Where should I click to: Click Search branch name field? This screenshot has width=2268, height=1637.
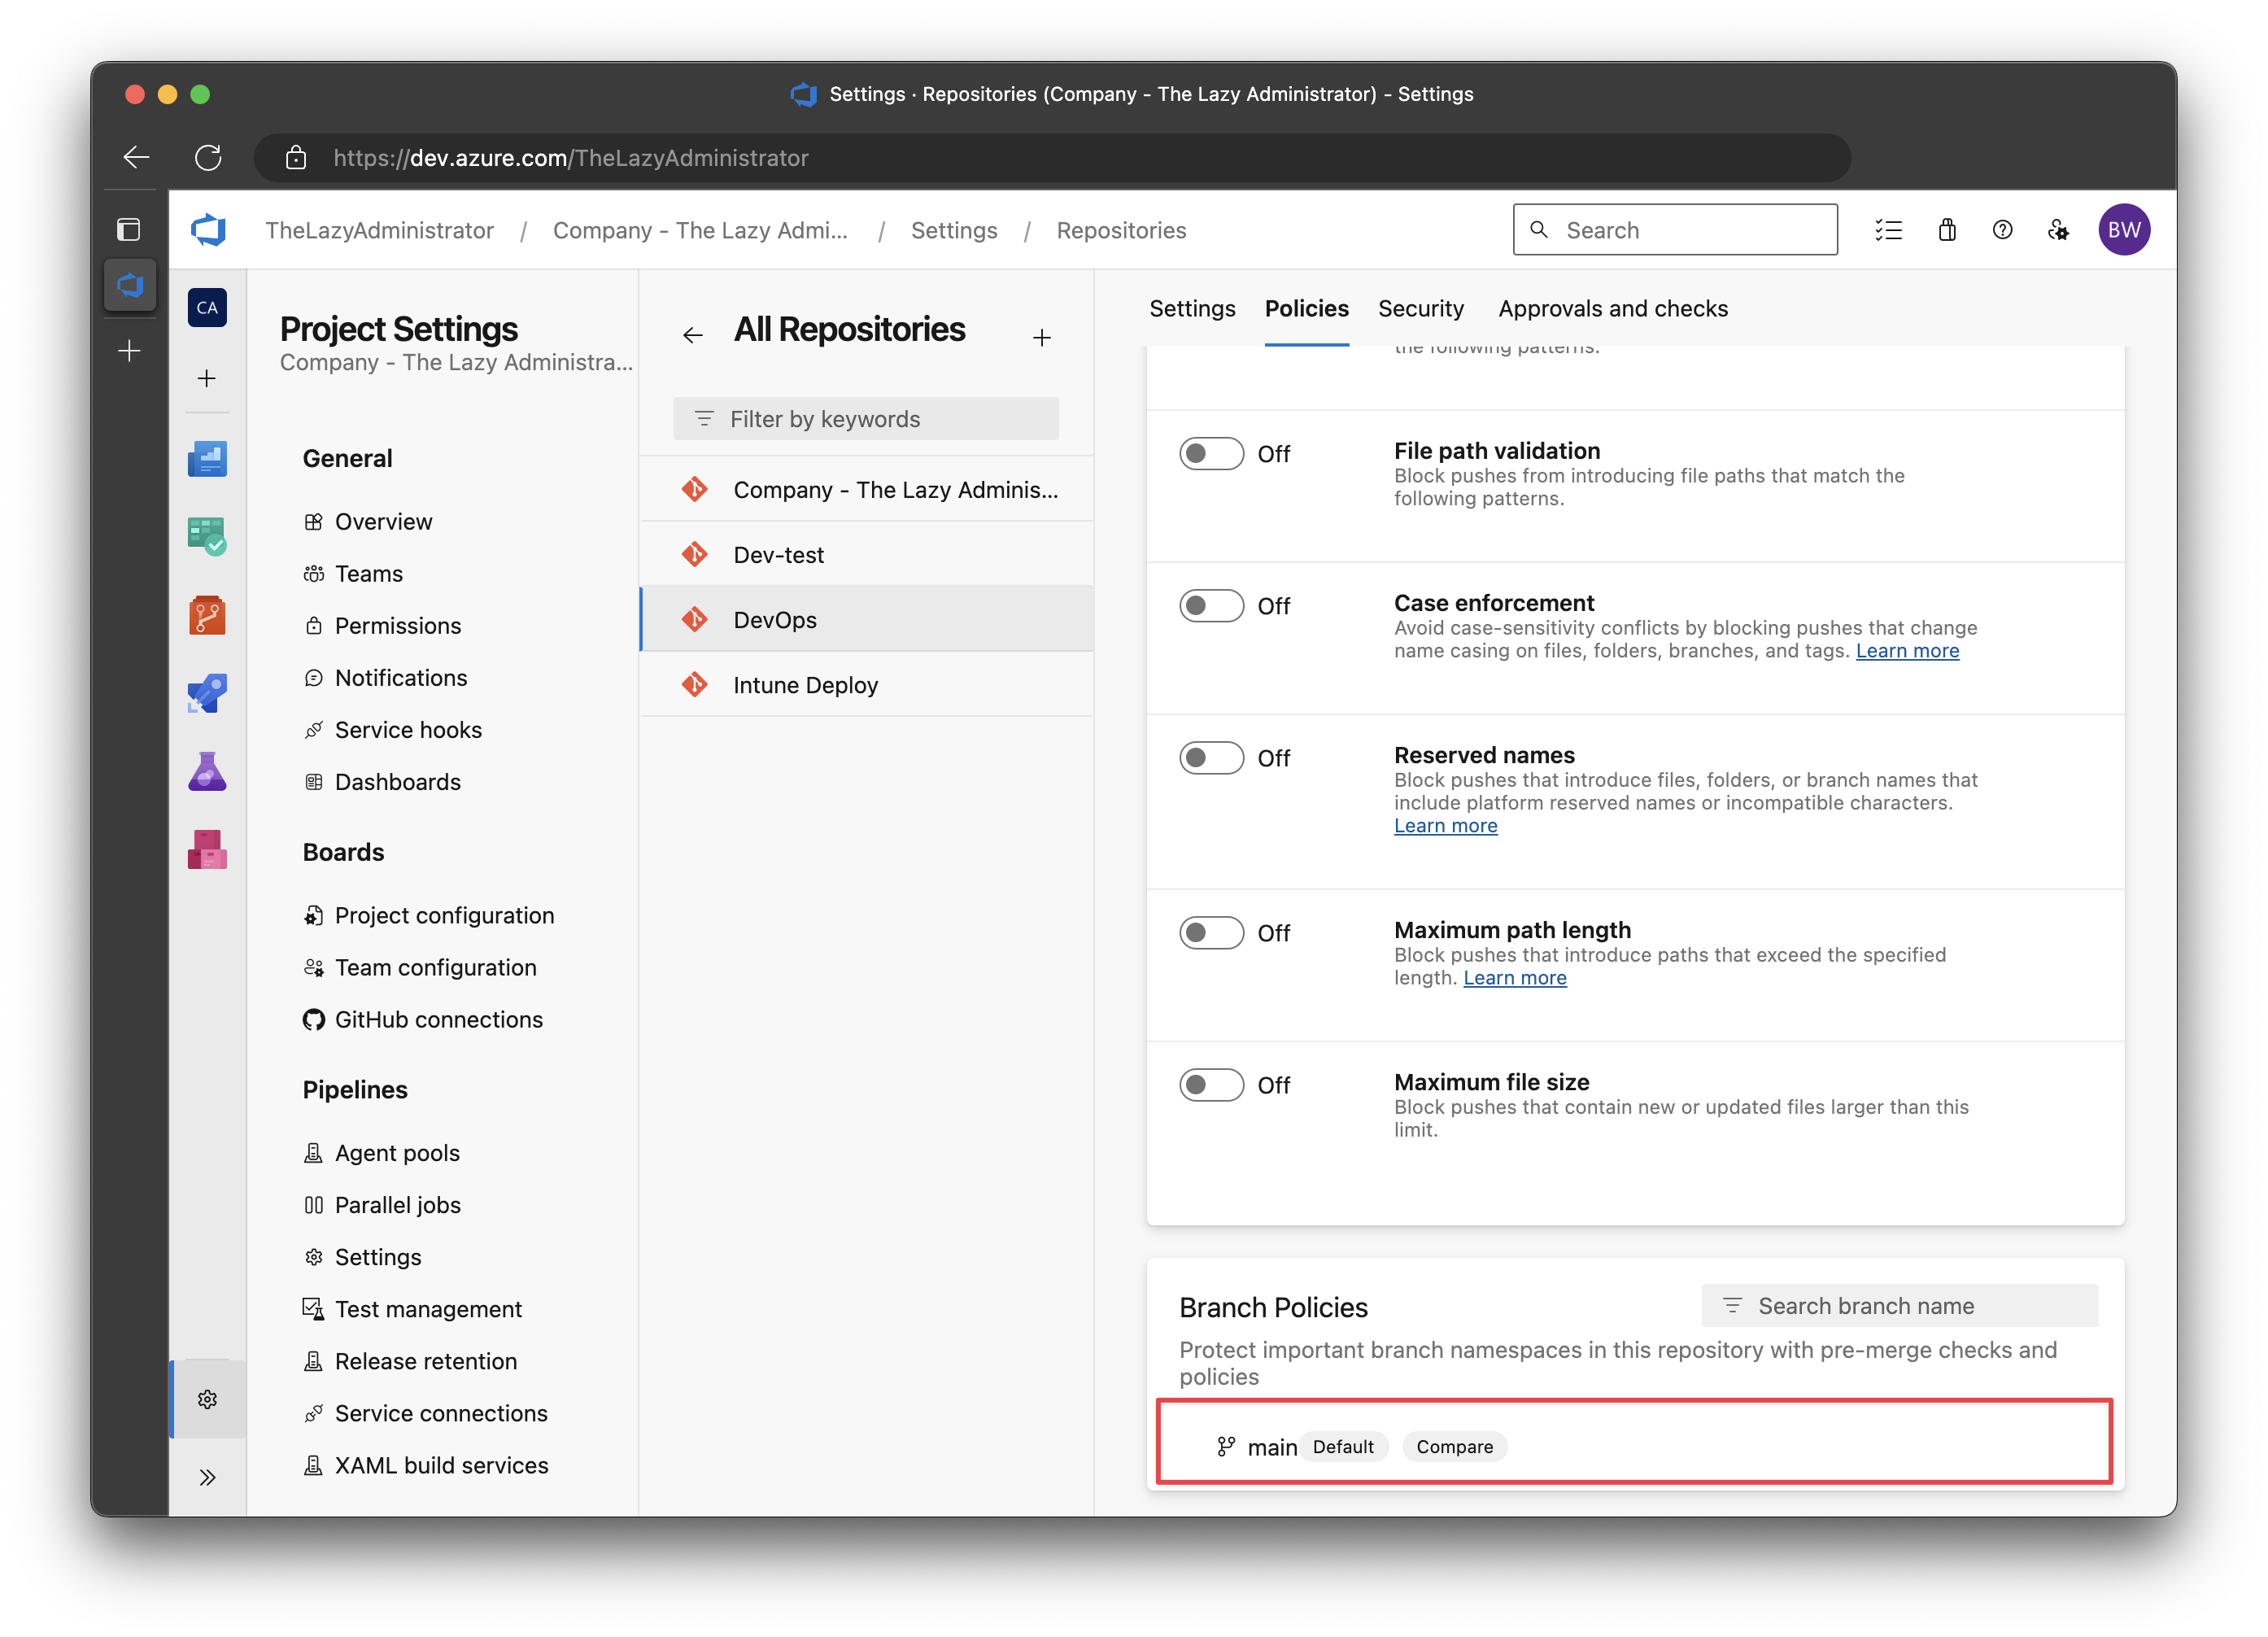click(x=1900, y=1305)
